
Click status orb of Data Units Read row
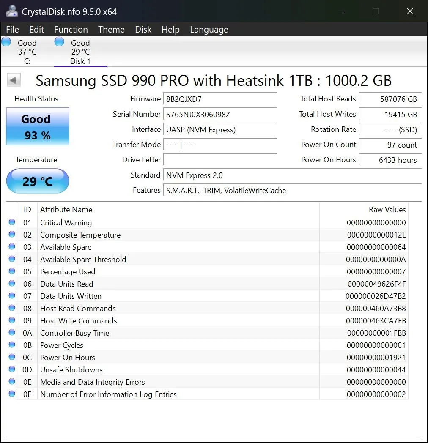tap(12, 283)
